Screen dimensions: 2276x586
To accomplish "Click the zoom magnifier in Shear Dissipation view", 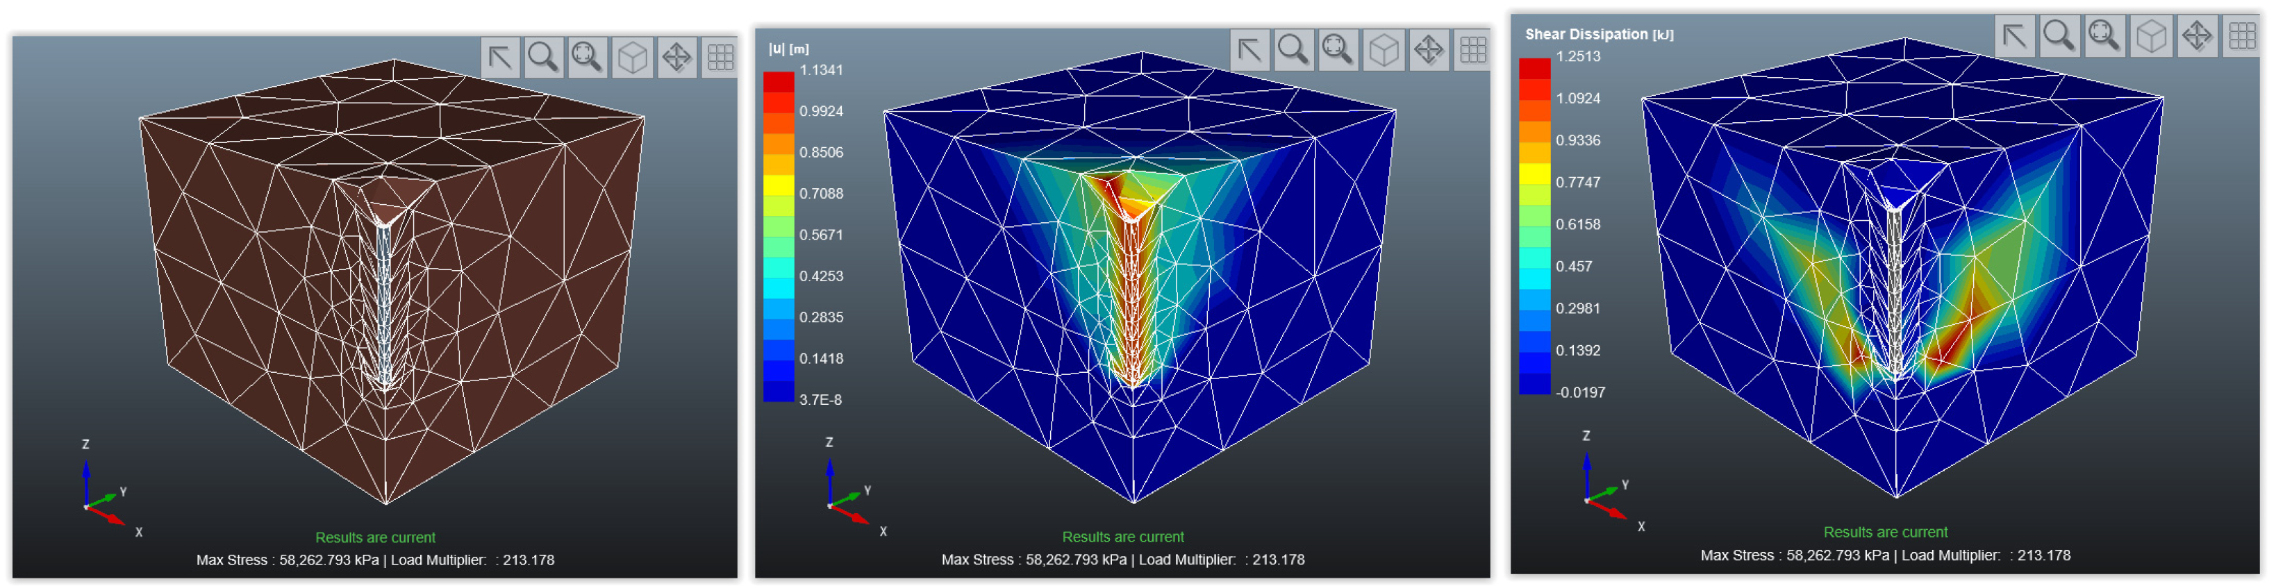I will 2059,36.
